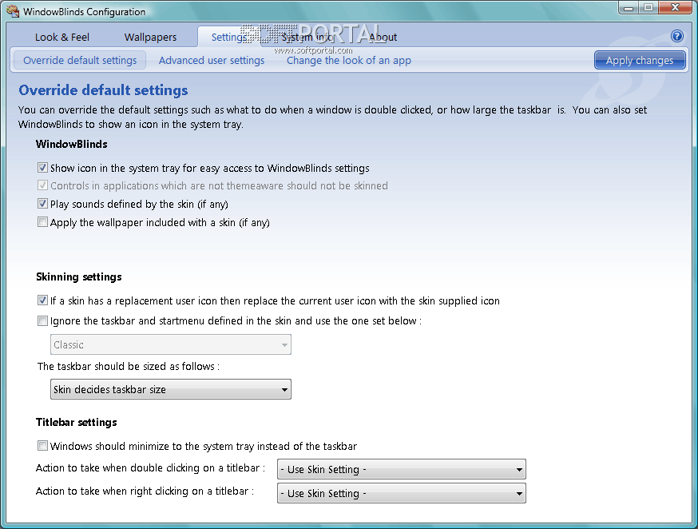Open the About tab
This screenshot has height=529, width=698.
point(383,37)
